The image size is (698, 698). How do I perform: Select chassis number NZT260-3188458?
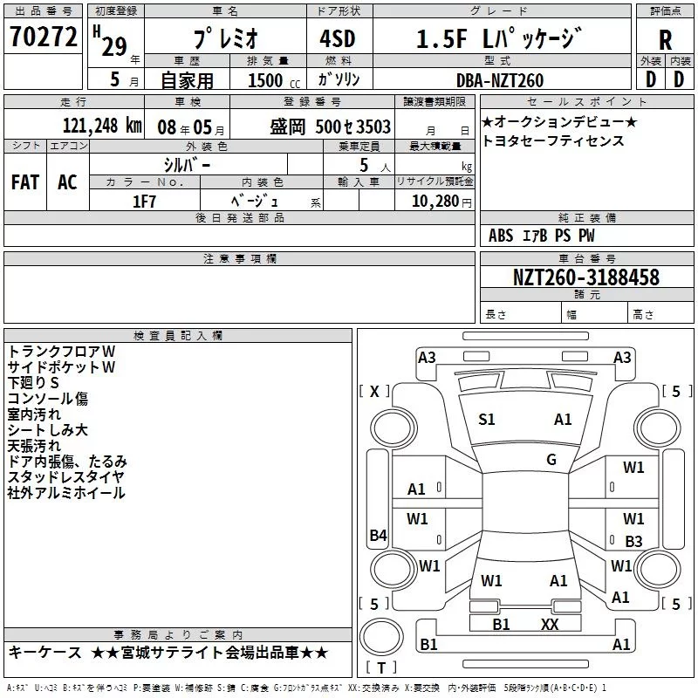click(x=586, y=277)
